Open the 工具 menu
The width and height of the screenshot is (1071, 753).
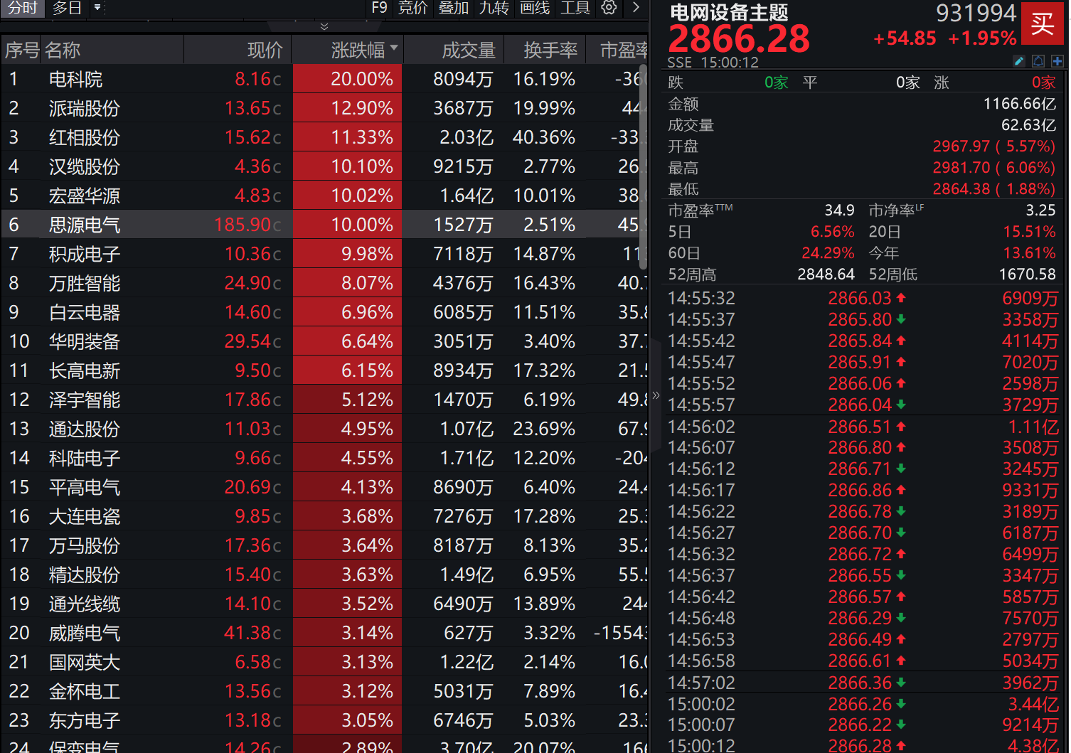coord(575,8)
